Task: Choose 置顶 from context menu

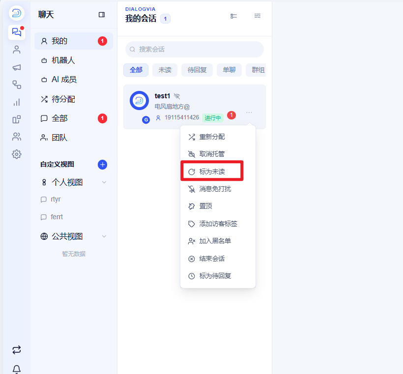Action: point(218,206)
